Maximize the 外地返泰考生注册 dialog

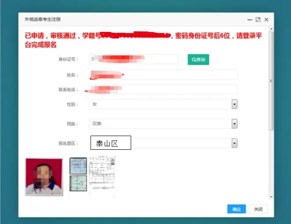258,20
